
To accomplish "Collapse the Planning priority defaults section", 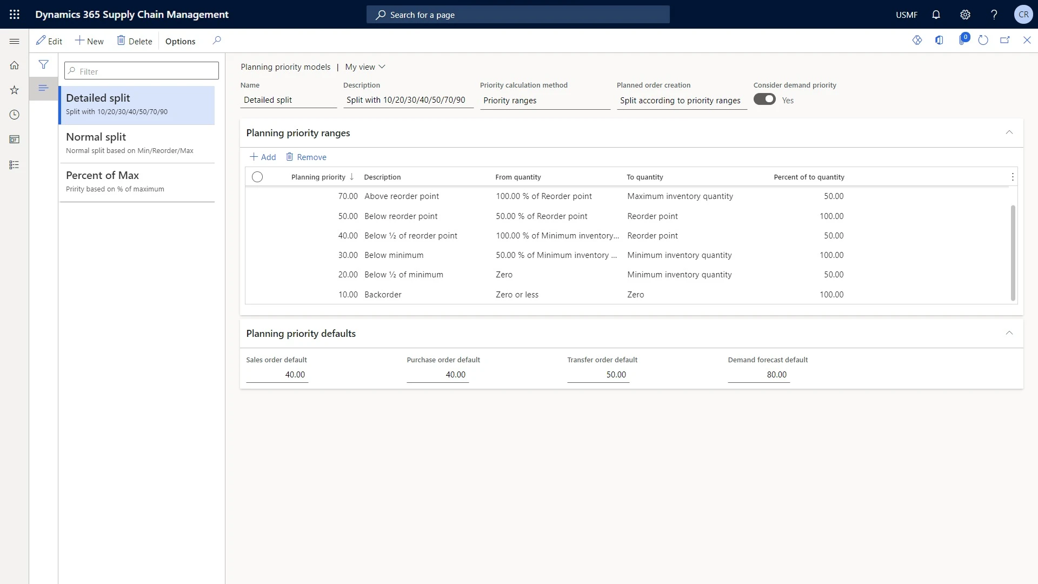I will [1010, 333].
